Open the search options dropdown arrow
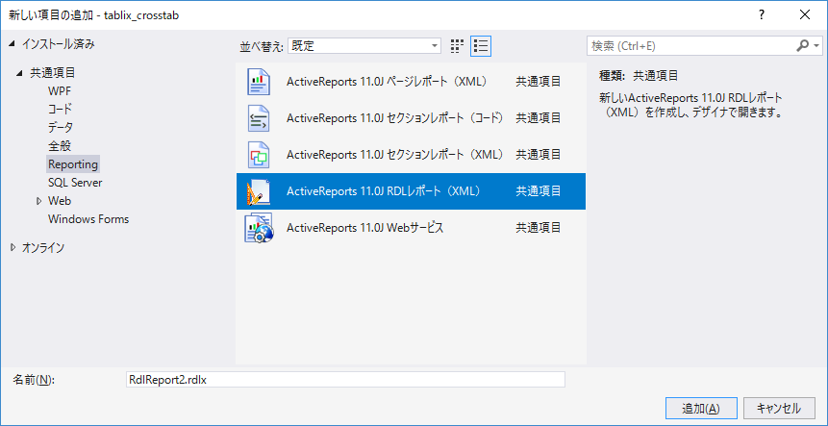The image size is (828, 426). click(816, 46)
